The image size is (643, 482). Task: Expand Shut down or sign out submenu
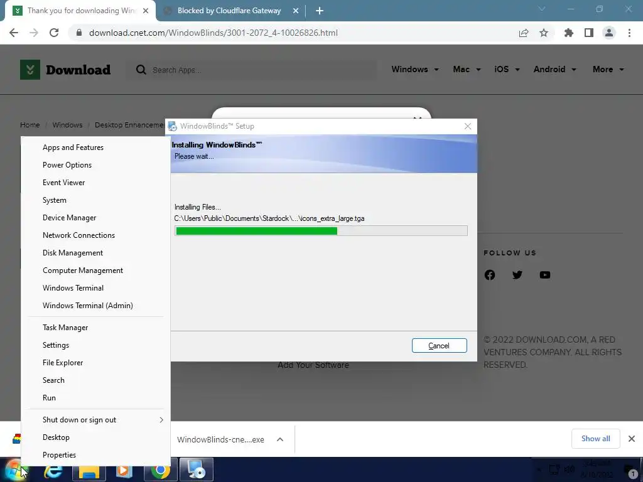[96, 420]
